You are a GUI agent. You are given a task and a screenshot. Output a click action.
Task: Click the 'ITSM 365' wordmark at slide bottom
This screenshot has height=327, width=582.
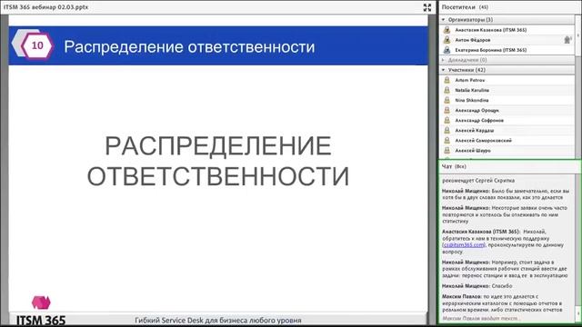click(x=41, y=320)
